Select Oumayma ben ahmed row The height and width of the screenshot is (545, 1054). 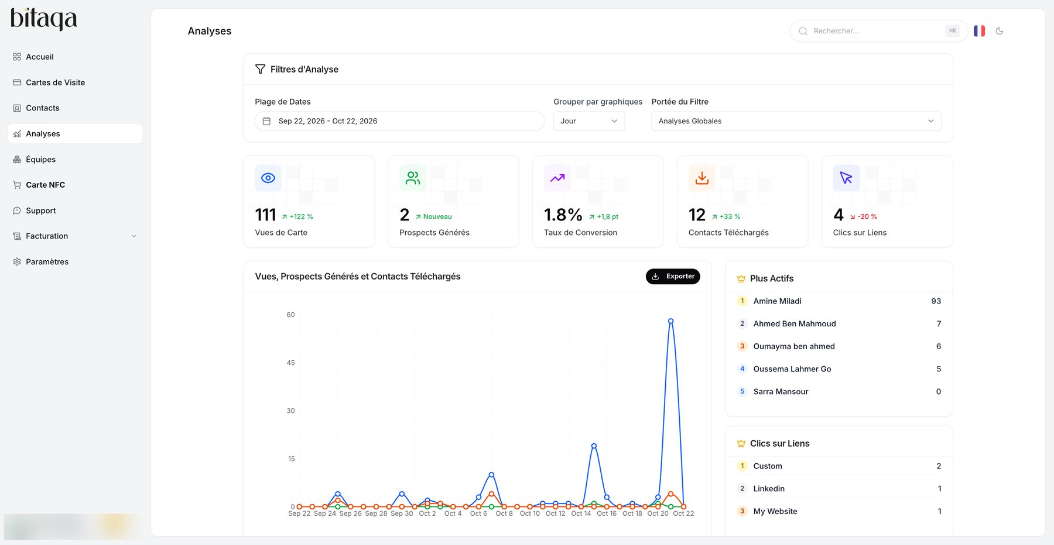(839, 346)
